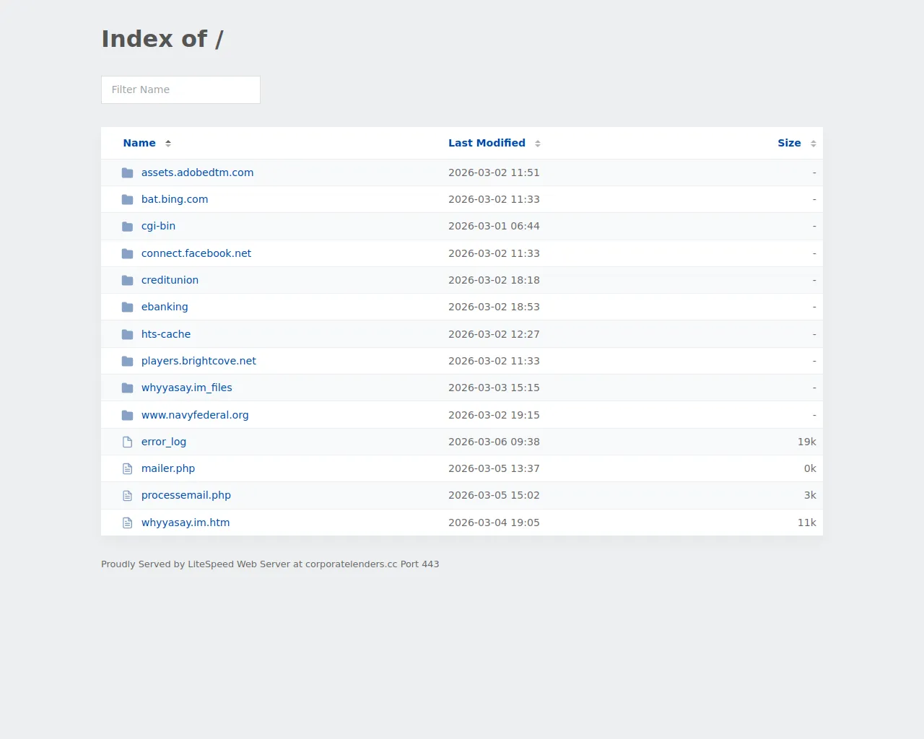Open players.brightcove.net folder link
The image size is (924, 739).
pyautogui.click(x=199, y=361)
